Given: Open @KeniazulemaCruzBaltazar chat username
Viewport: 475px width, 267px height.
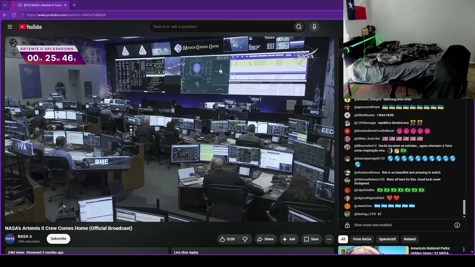Looking at the screenshot, I should tap(374, 131).
